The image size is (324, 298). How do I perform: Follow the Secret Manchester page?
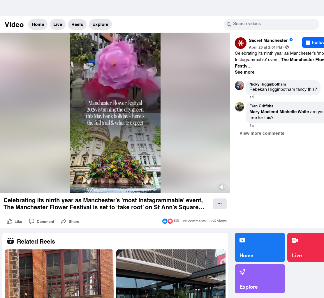(313, 42)
